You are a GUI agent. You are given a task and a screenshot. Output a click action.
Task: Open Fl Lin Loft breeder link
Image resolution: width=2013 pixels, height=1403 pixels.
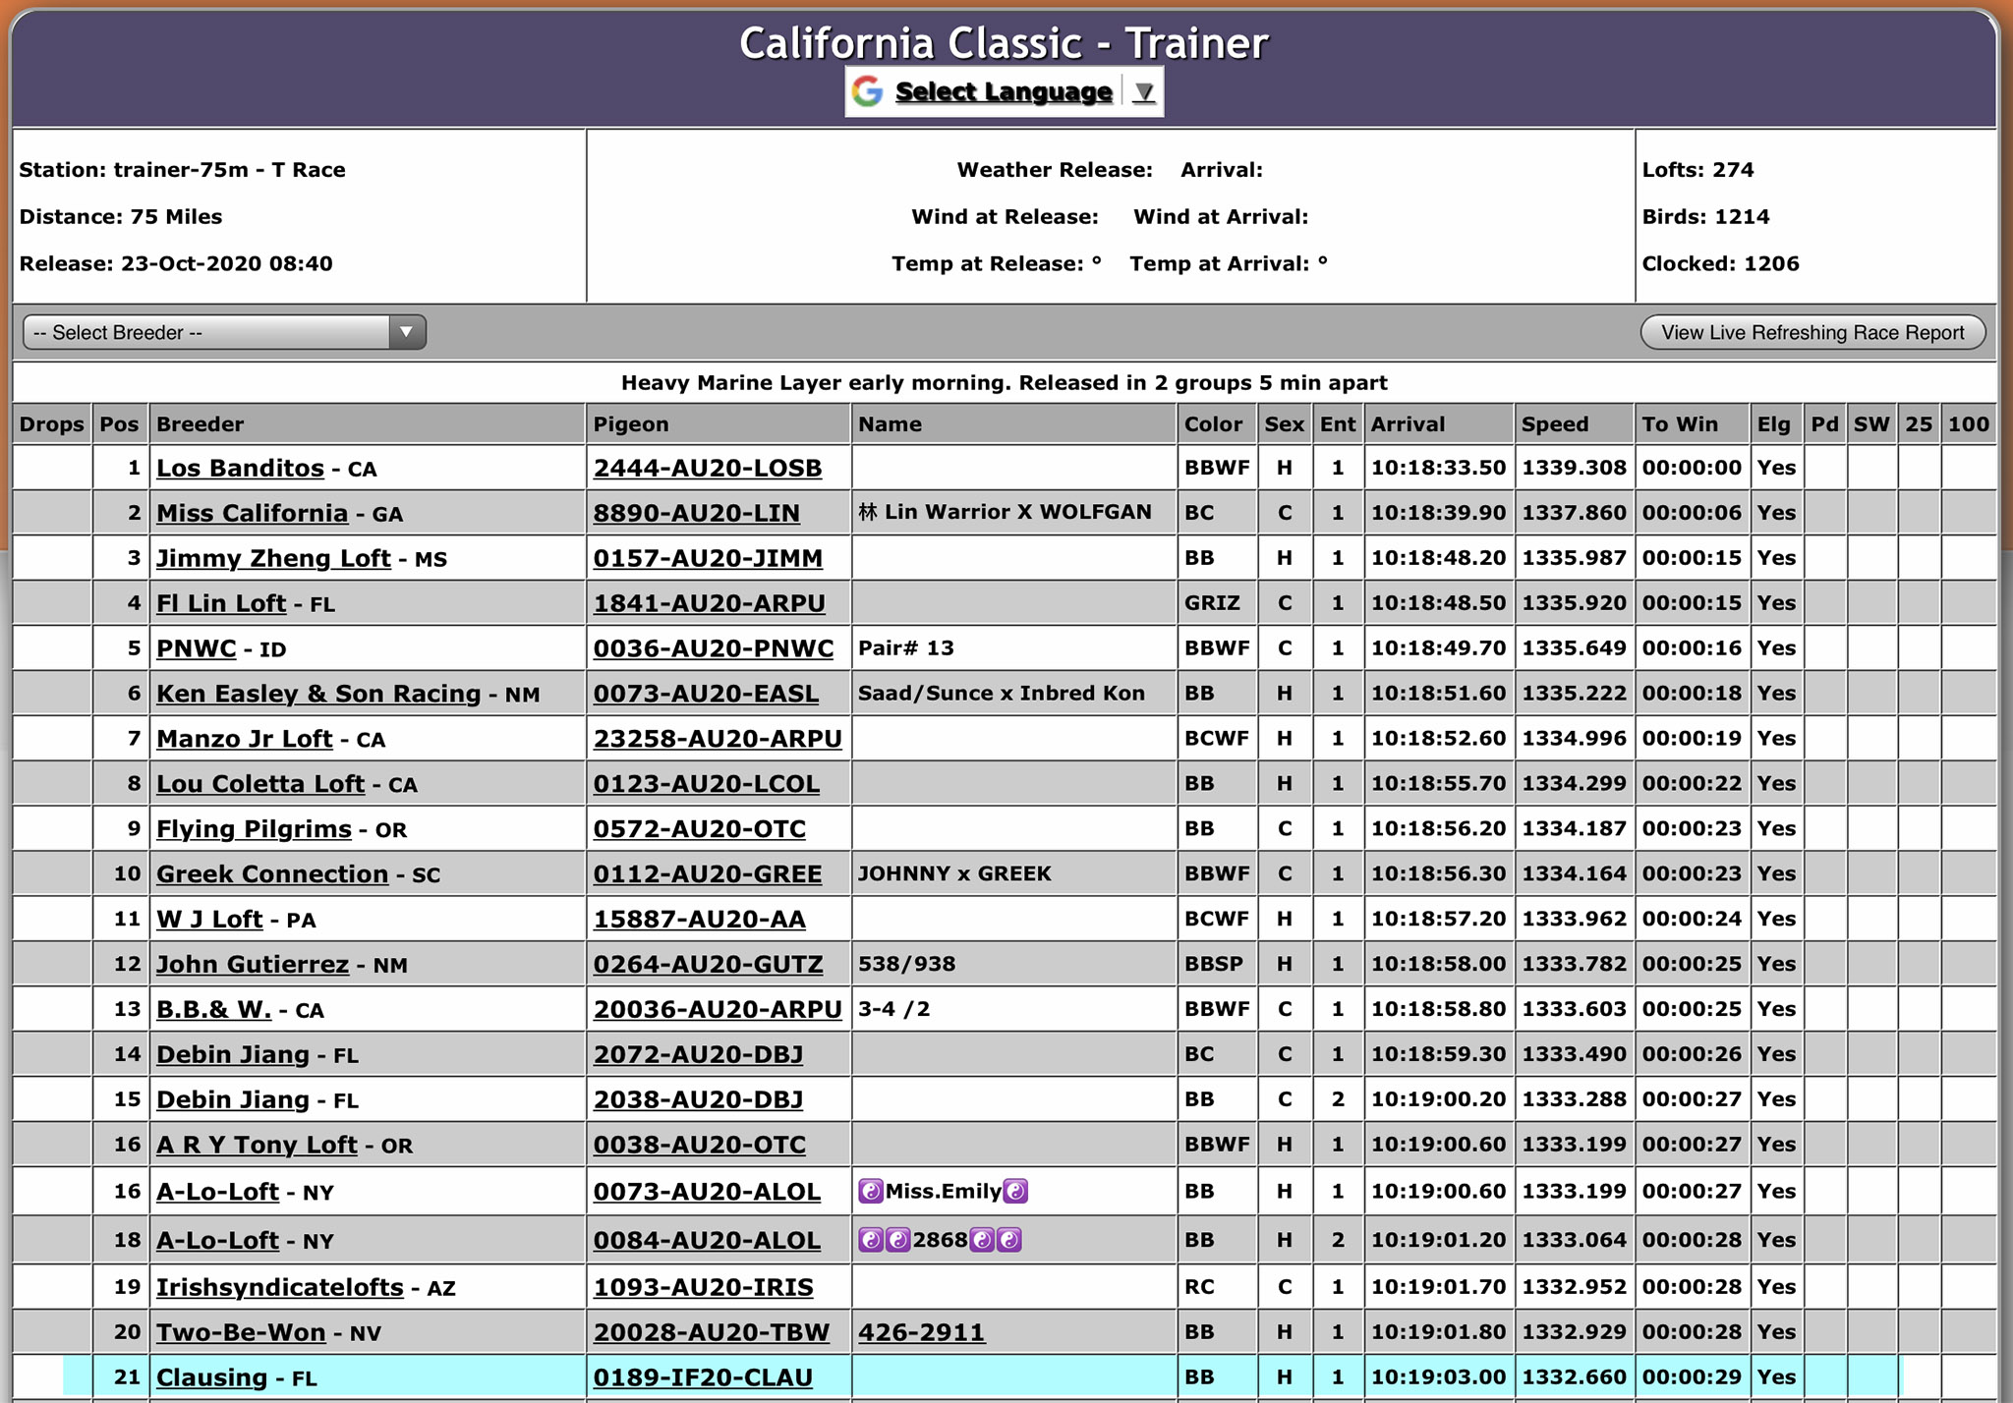pyautogui.click(x=221, y=603)
